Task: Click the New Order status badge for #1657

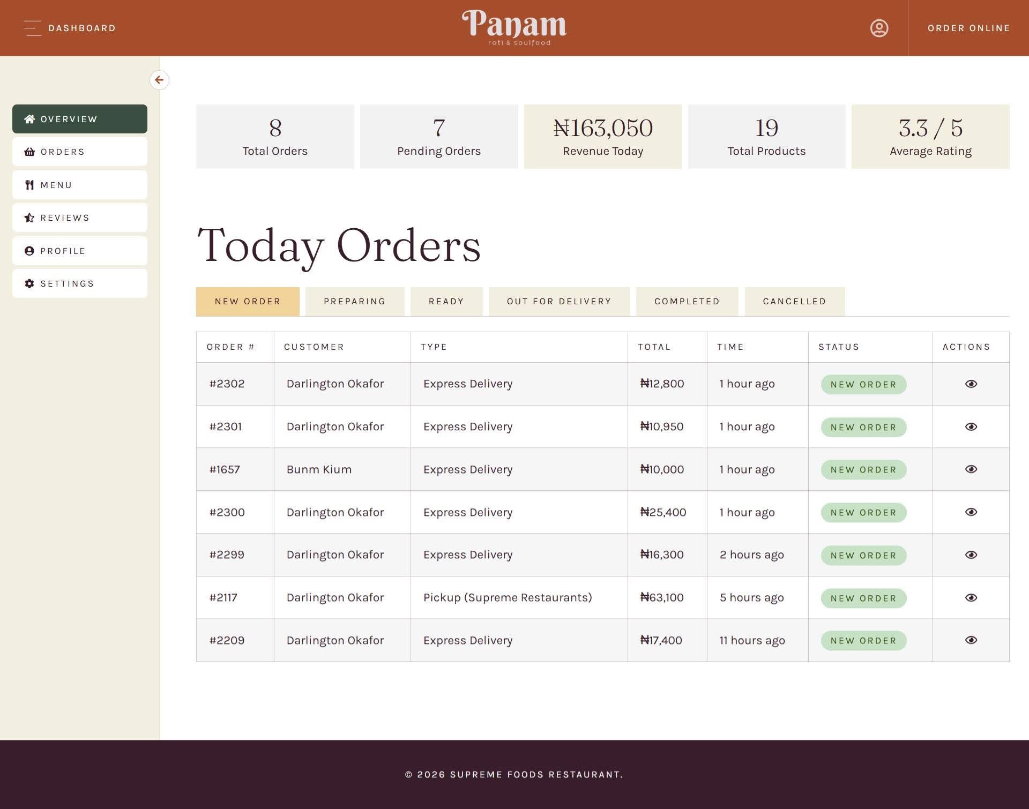Action: (863, 470)
